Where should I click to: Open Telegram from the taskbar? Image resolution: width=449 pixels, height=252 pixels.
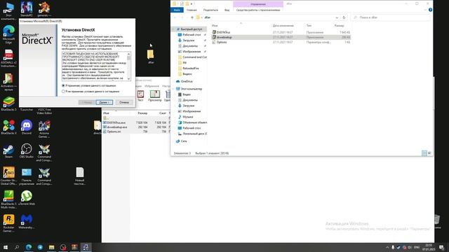[40, 247]
